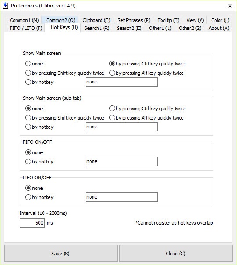237x265 pixels.
Task: Choose Alt key twice for Show Main screen
Action: point(146,73)
